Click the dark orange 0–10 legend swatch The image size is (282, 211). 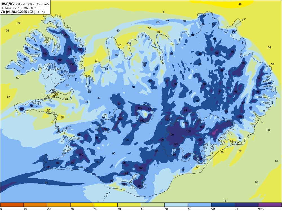(x=12, y=205)
